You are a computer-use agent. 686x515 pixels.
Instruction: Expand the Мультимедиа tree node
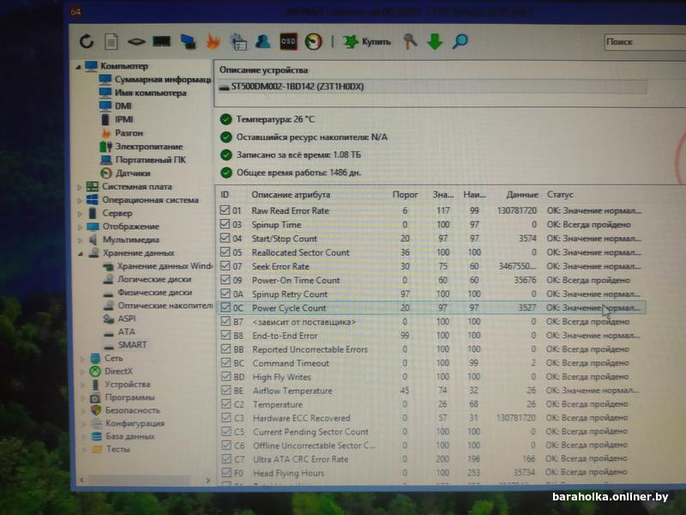[80, 240]
